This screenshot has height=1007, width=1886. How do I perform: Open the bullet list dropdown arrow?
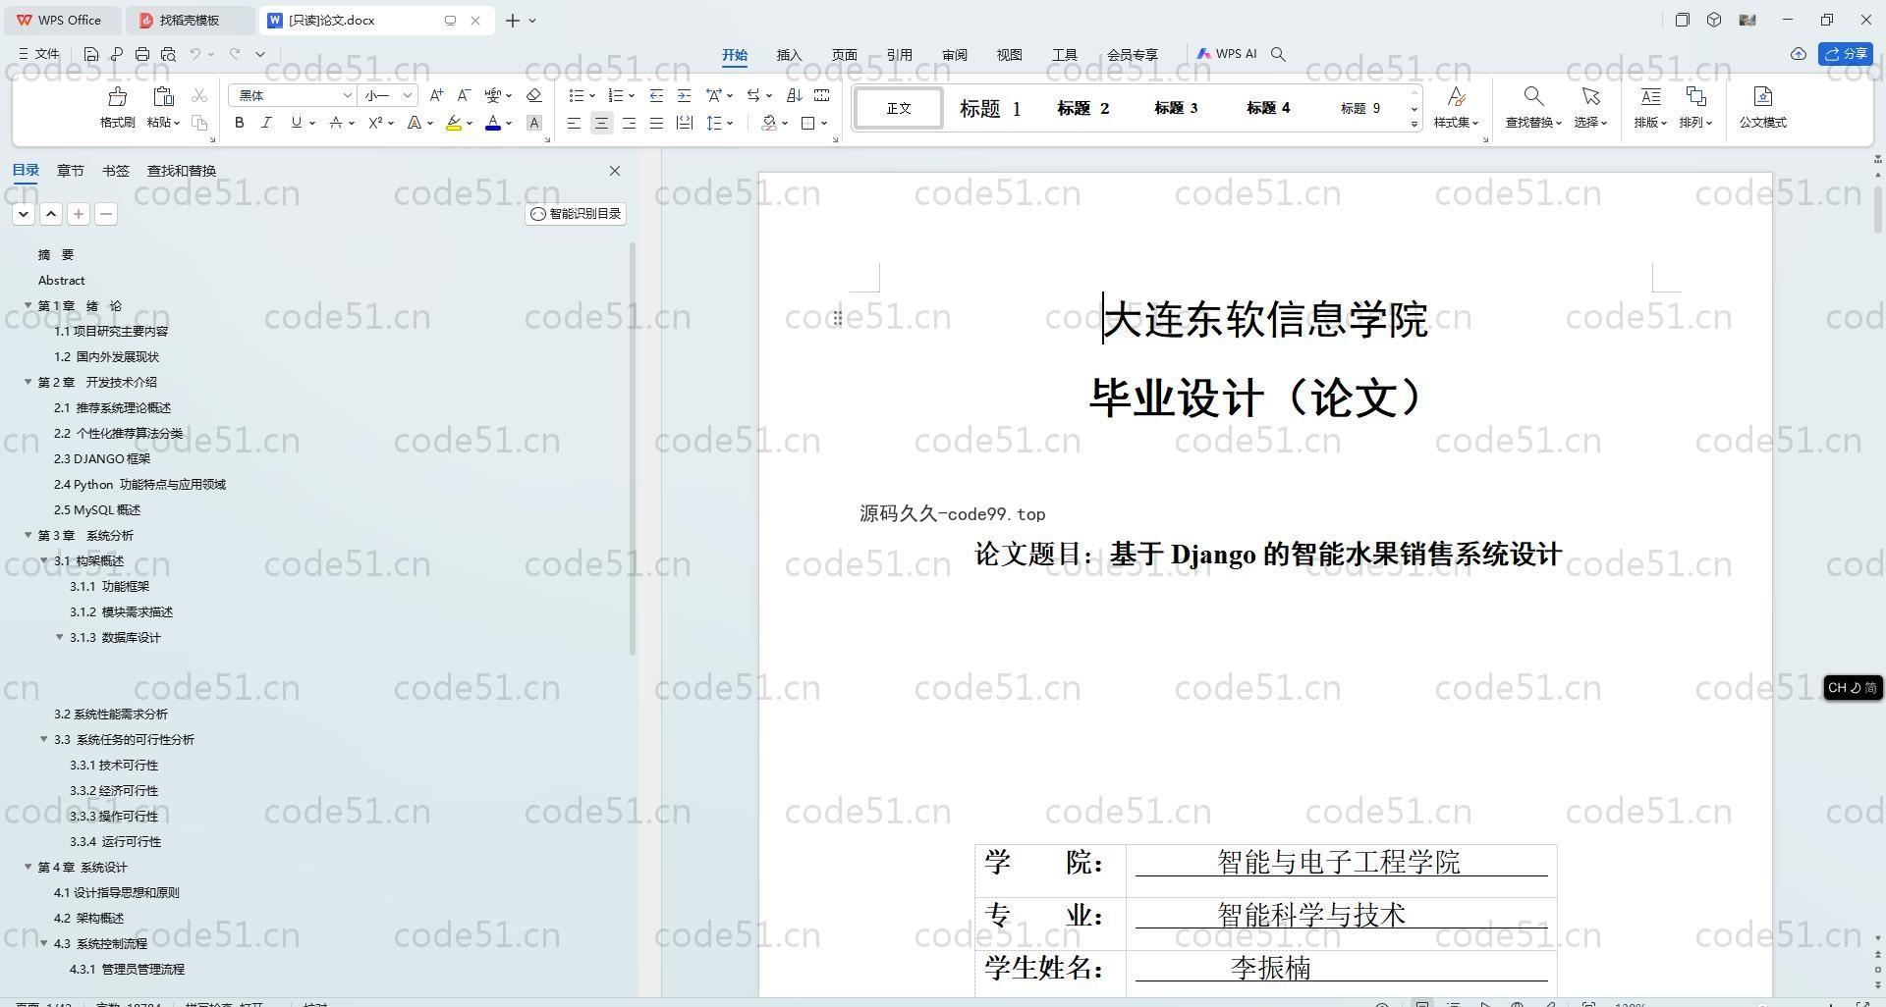pyautogui.click(x=591, y=96)
